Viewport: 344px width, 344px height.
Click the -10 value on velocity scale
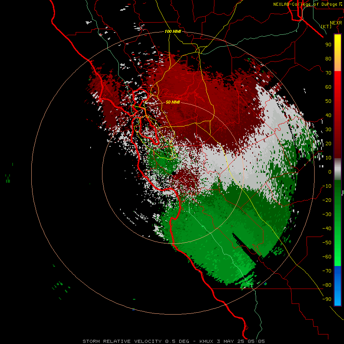(x=327, y=186)
